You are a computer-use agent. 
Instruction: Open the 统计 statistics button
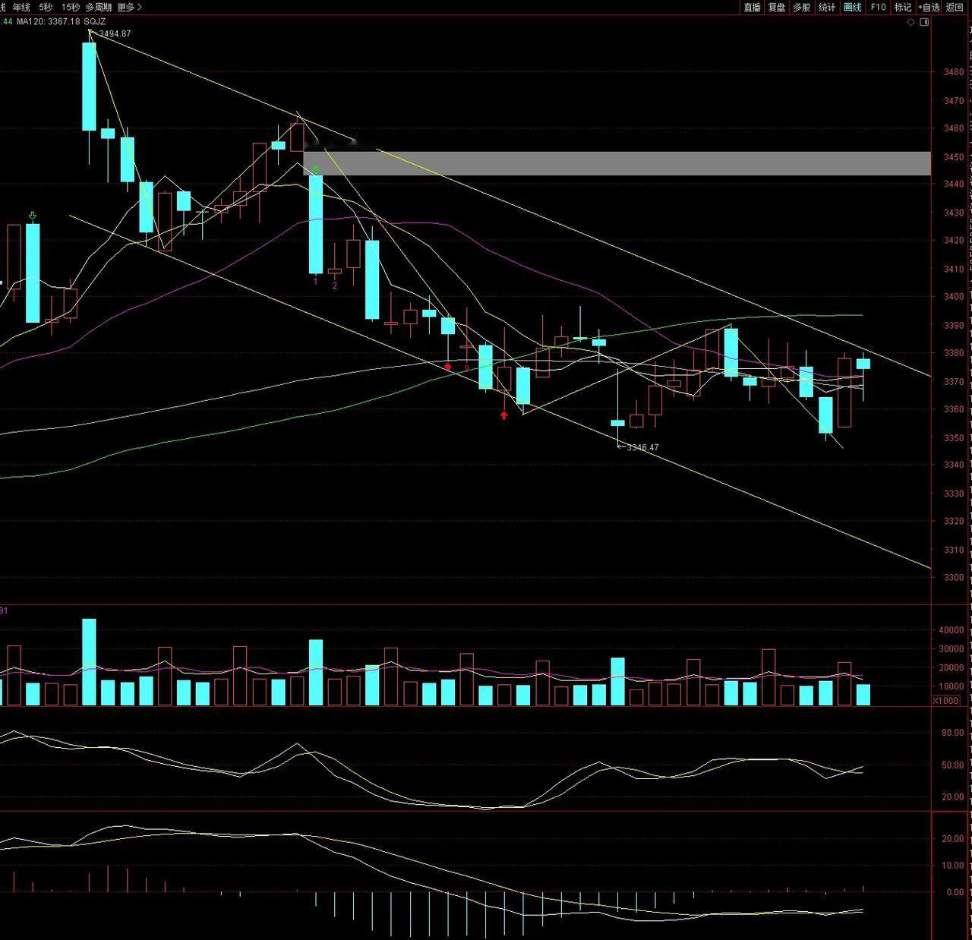click(x=827, y=7)
